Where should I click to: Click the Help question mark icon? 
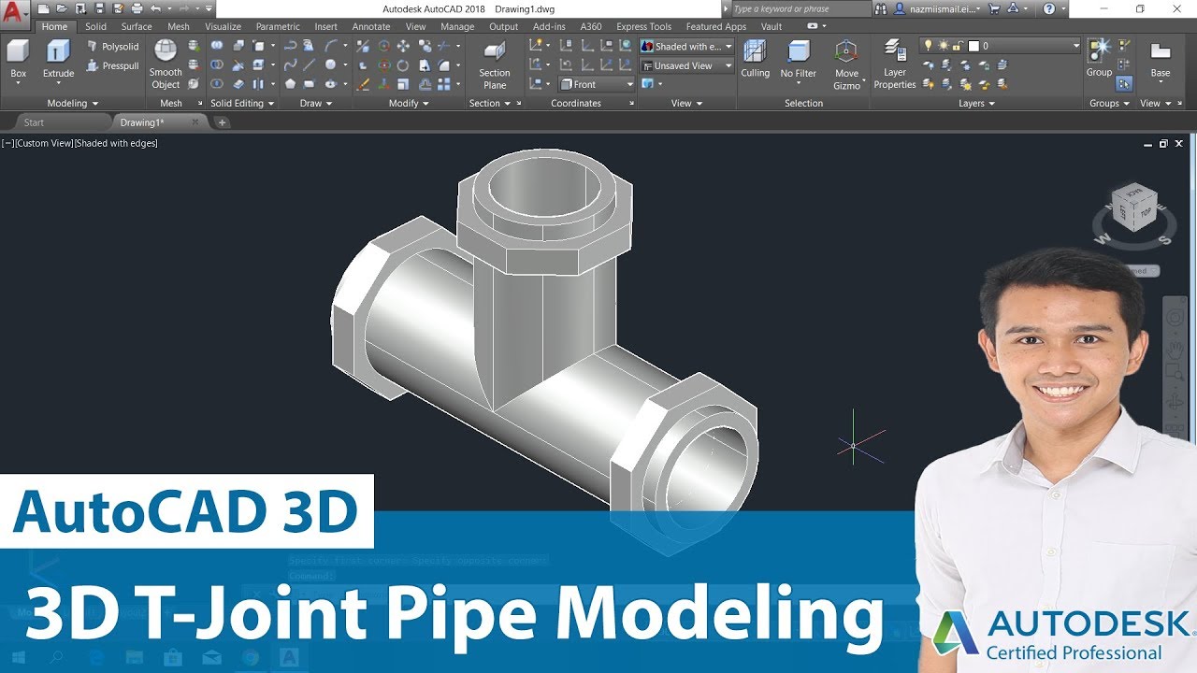click(x=1049, y=8)
